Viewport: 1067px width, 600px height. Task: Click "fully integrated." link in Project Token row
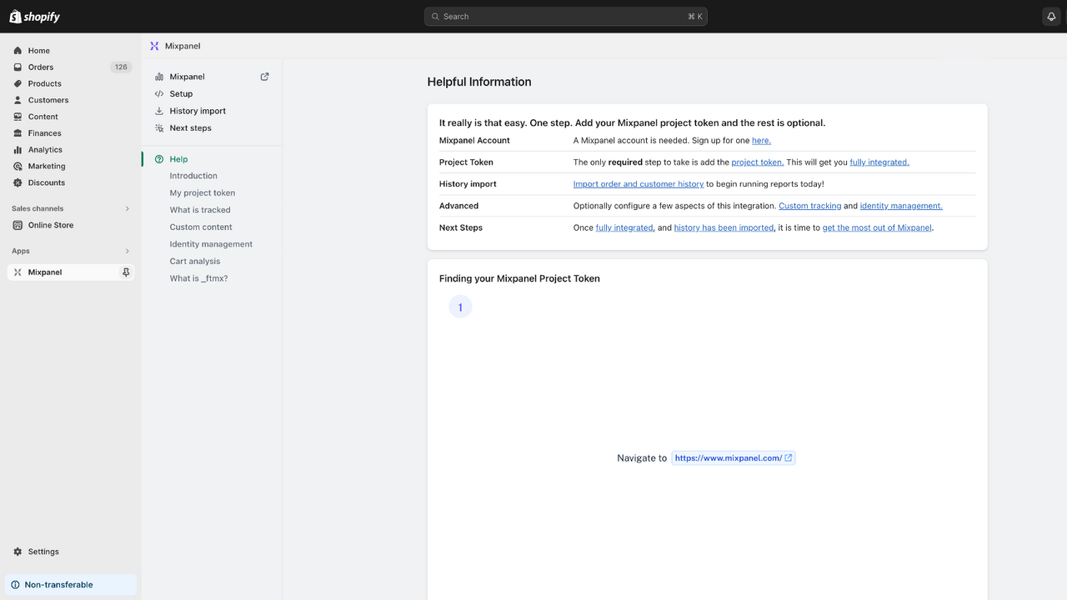coord(879,162)
